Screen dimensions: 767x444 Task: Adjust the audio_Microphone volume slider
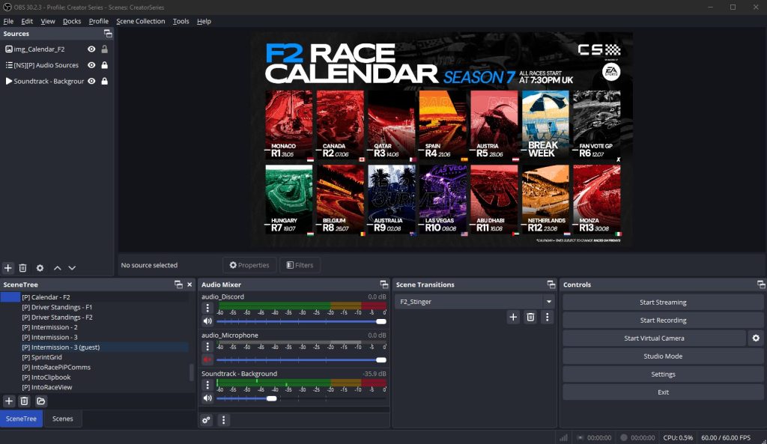301,360
